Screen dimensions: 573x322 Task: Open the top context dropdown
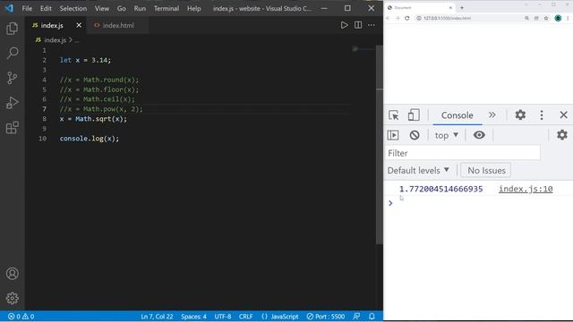pyautogui.click(x=447, y=135)
